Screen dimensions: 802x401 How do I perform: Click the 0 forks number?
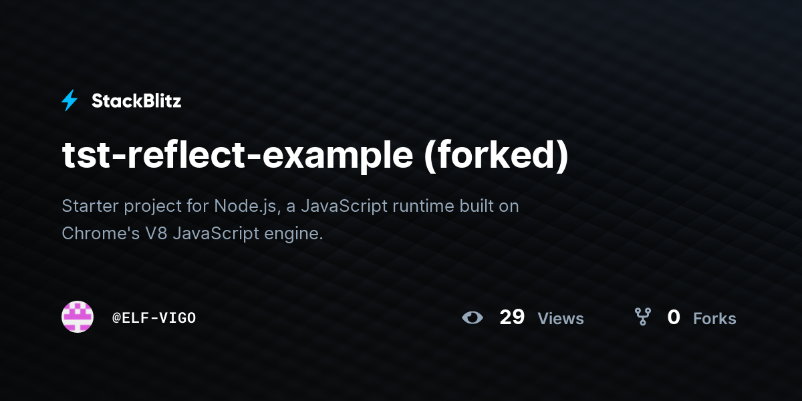pos(674,317)
